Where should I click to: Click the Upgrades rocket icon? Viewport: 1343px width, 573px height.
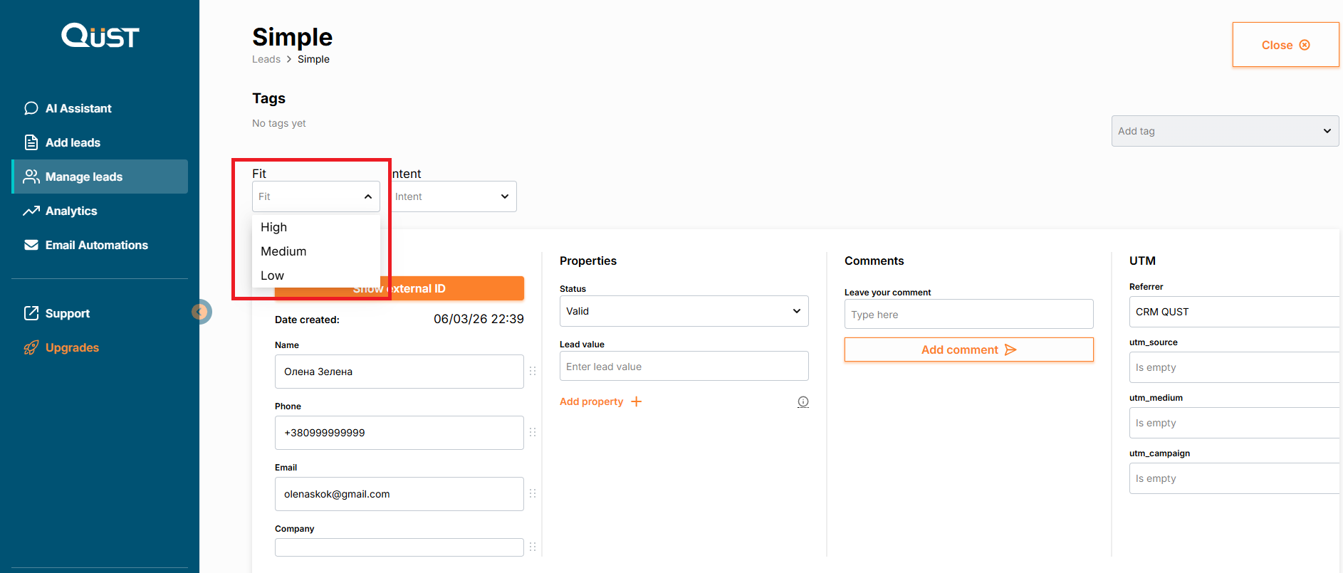coord(31,347)
